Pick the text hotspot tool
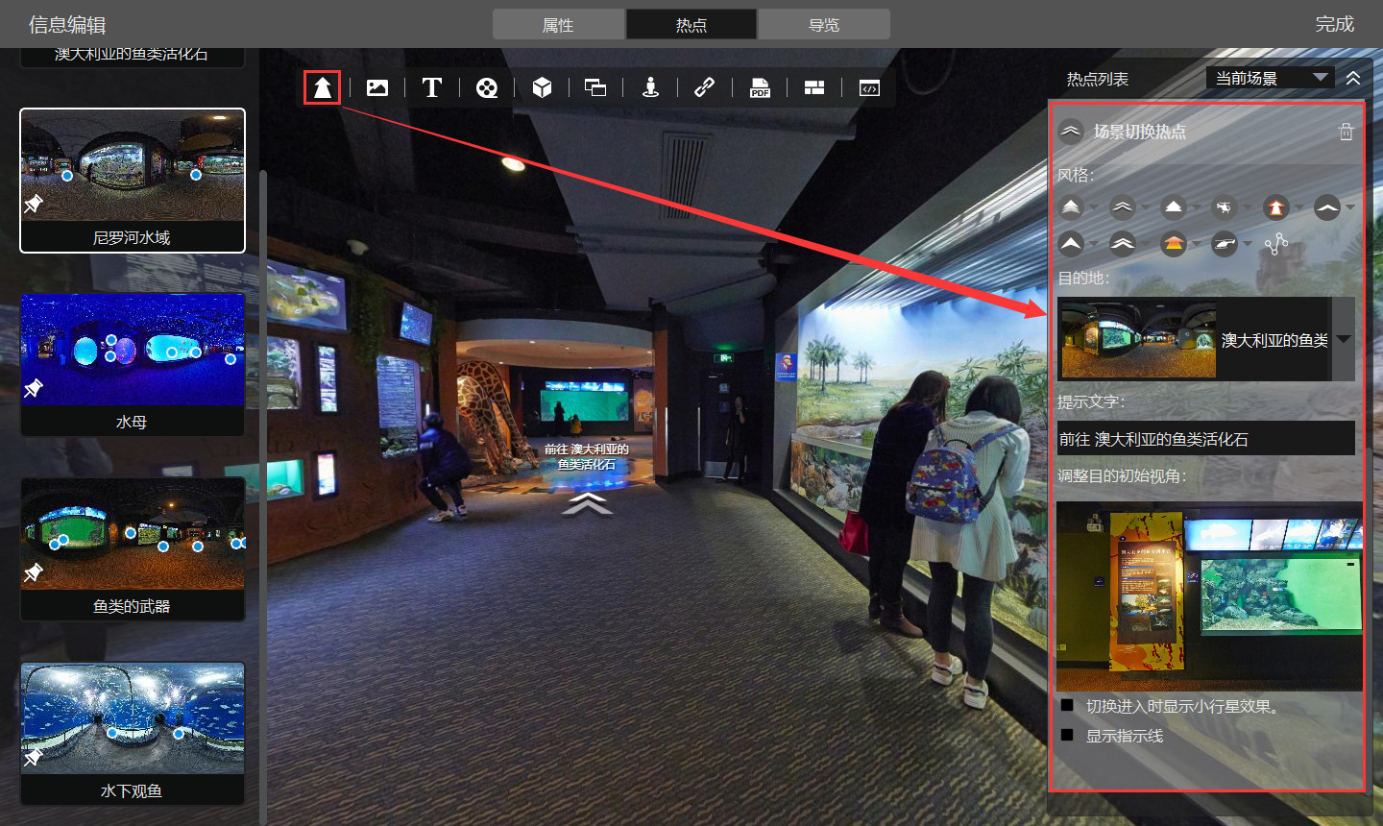This screenshot has width=1383, height=826. (x=432, y=88)
